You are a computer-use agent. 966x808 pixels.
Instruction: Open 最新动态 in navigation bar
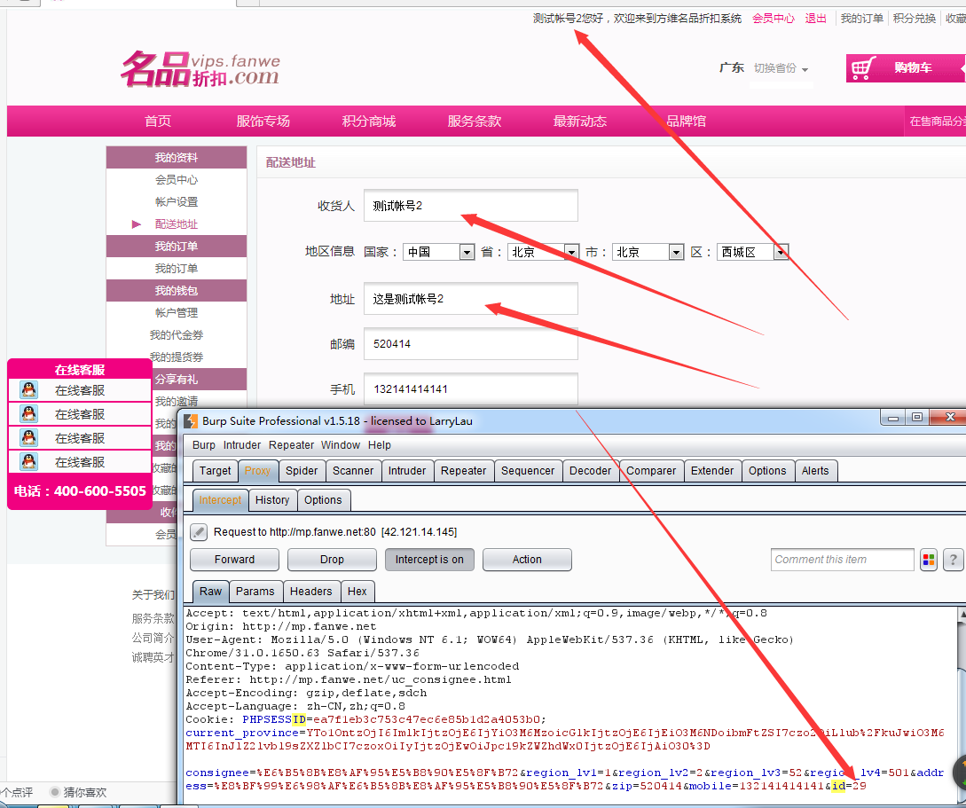(x=580, y=122)
